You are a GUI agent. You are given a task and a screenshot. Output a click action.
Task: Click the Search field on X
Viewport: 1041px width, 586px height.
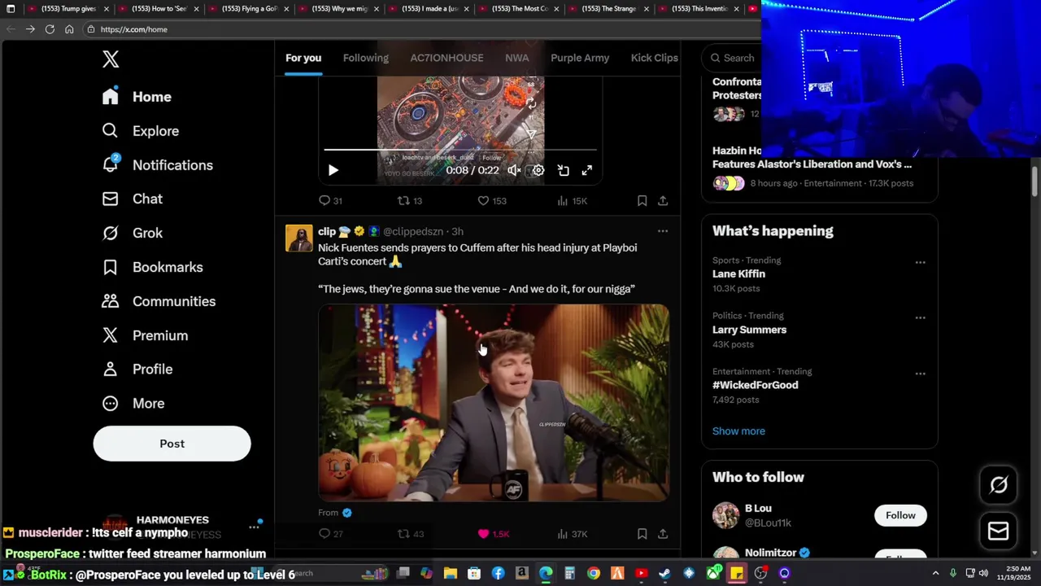[x=732, y=58]
